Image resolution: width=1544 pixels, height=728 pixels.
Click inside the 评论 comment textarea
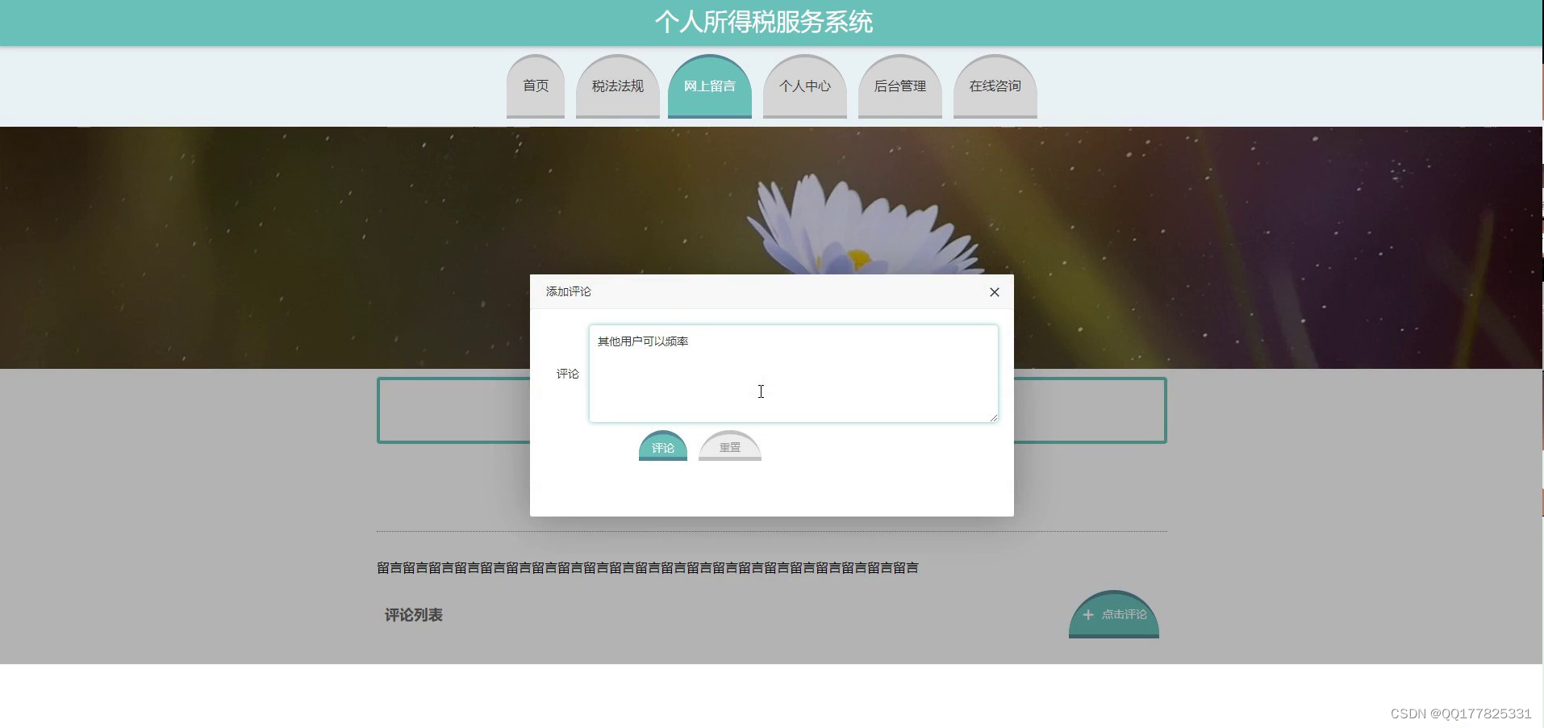pos(793,374)
